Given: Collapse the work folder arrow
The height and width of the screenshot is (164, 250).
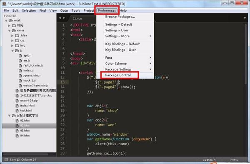Looking at the screenshot, I should point(6,20).
